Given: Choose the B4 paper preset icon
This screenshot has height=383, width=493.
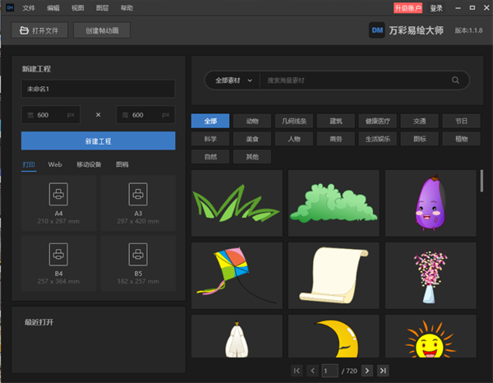Looking at the screenshot, I should click(59, 252).
